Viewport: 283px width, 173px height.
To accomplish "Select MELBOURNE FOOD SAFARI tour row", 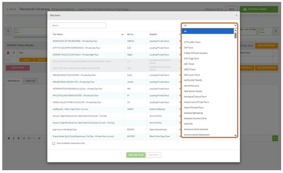I will [115, 75].
